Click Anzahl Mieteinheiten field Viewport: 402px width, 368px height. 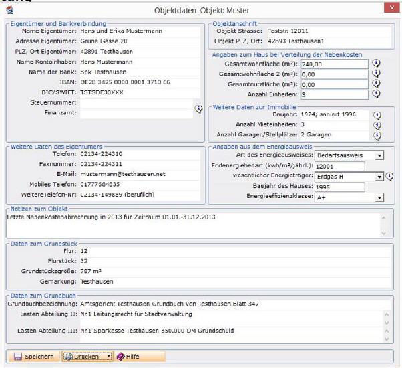pos(335,125)
